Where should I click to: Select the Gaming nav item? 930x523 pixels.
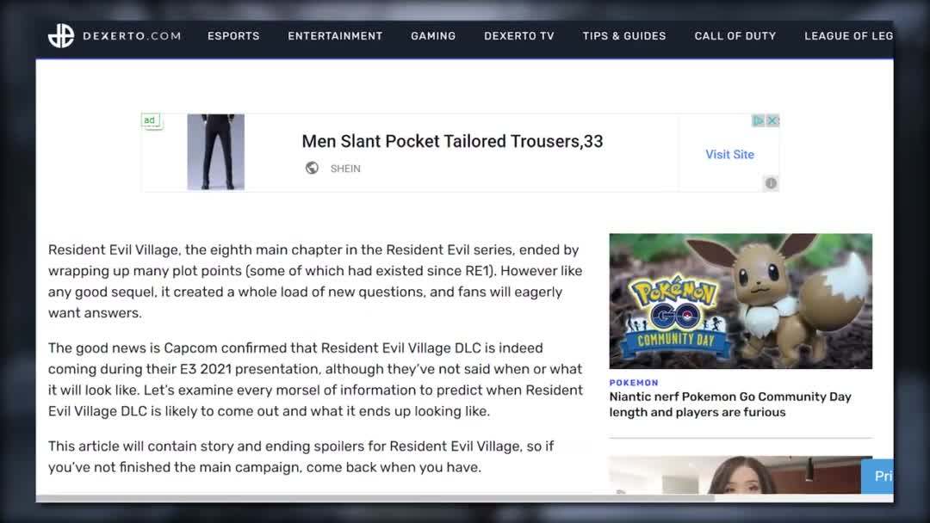(x=433, y=36)
